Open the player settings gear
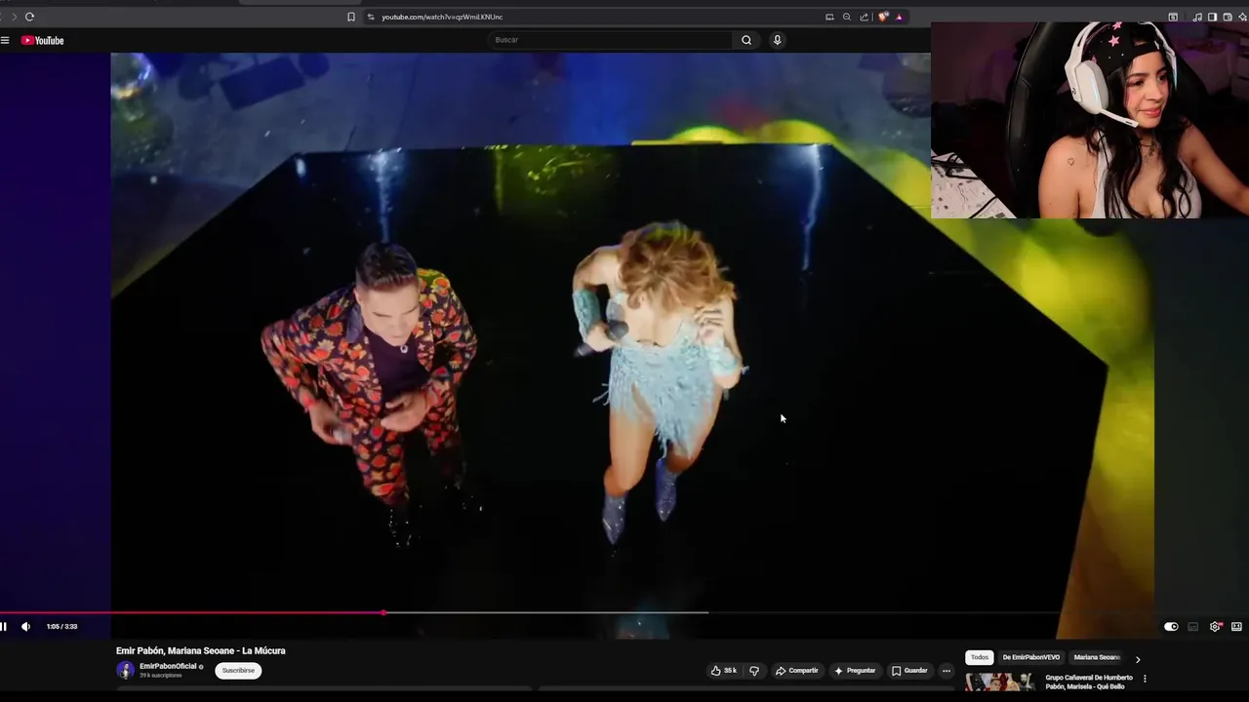This screenshot has width=1249, height=702. (1215, 627)
